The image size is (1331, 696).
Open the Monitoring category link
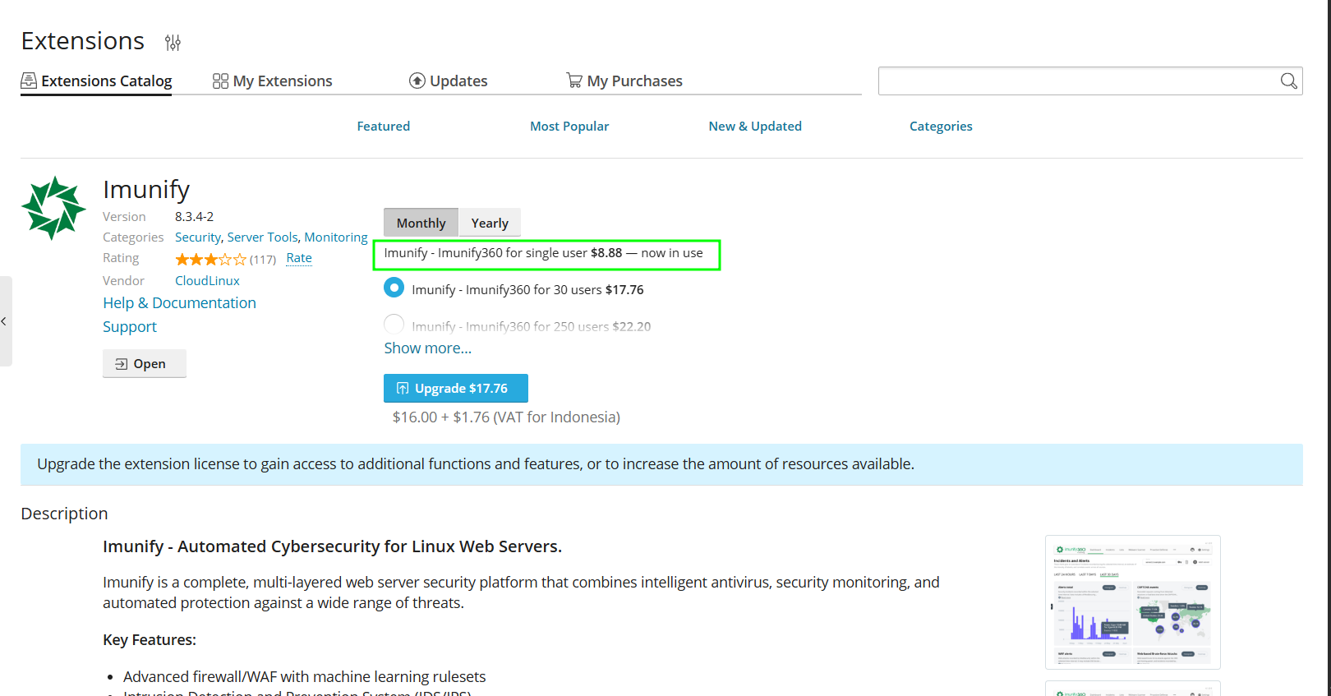tap(336, 237)
